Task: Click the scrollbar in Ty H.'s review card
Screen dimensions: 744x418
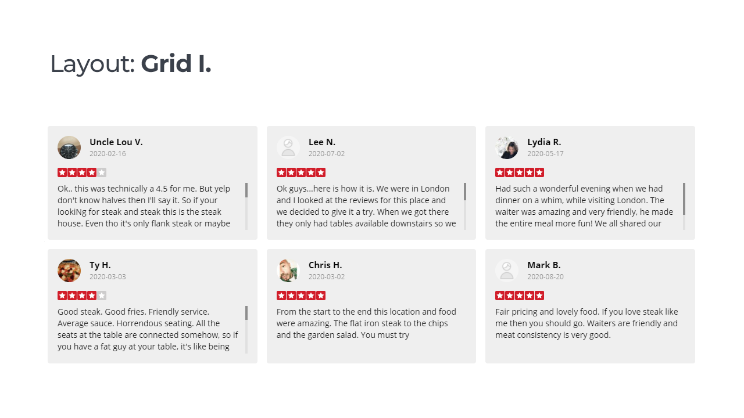Action: coord(246,329)
